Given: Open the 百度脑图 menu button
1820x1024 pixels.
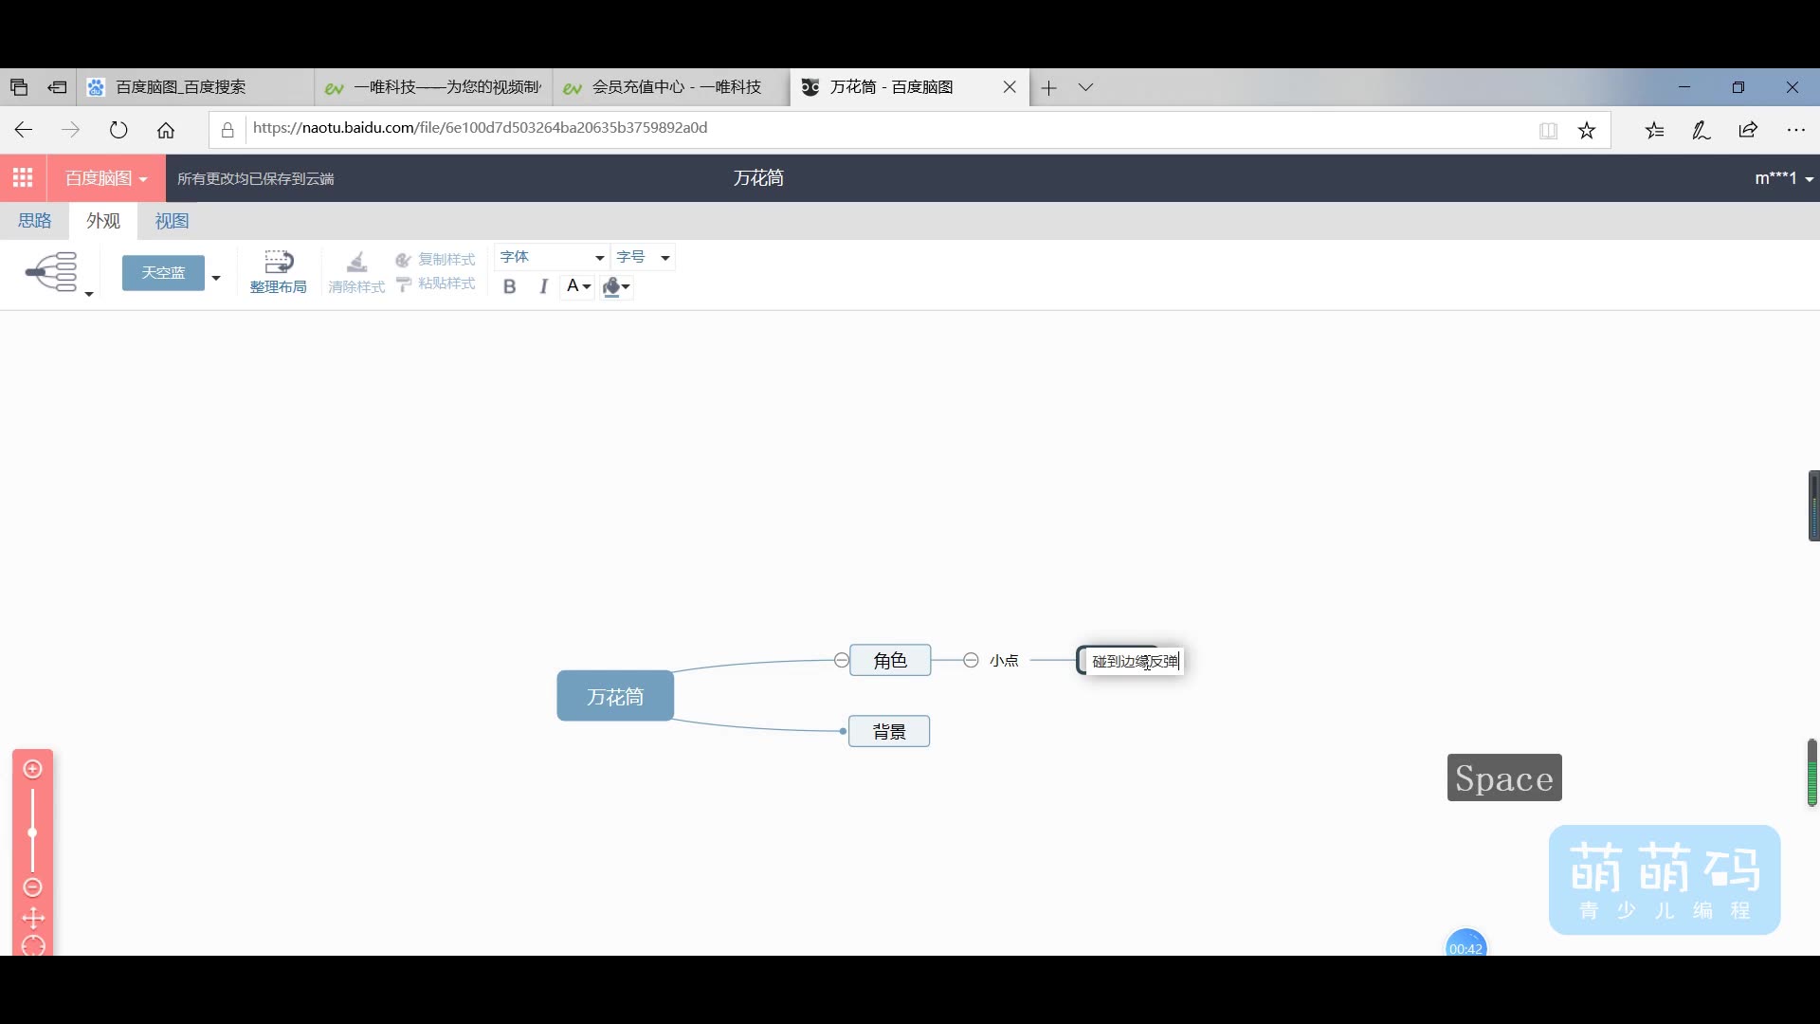Looking at the screenshot, I should click(x=106, y=178).
